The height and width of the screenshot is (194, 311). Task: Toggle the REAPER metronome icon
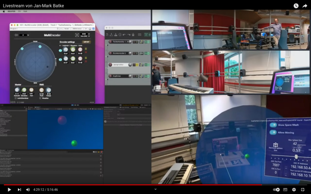coord(133,35)
